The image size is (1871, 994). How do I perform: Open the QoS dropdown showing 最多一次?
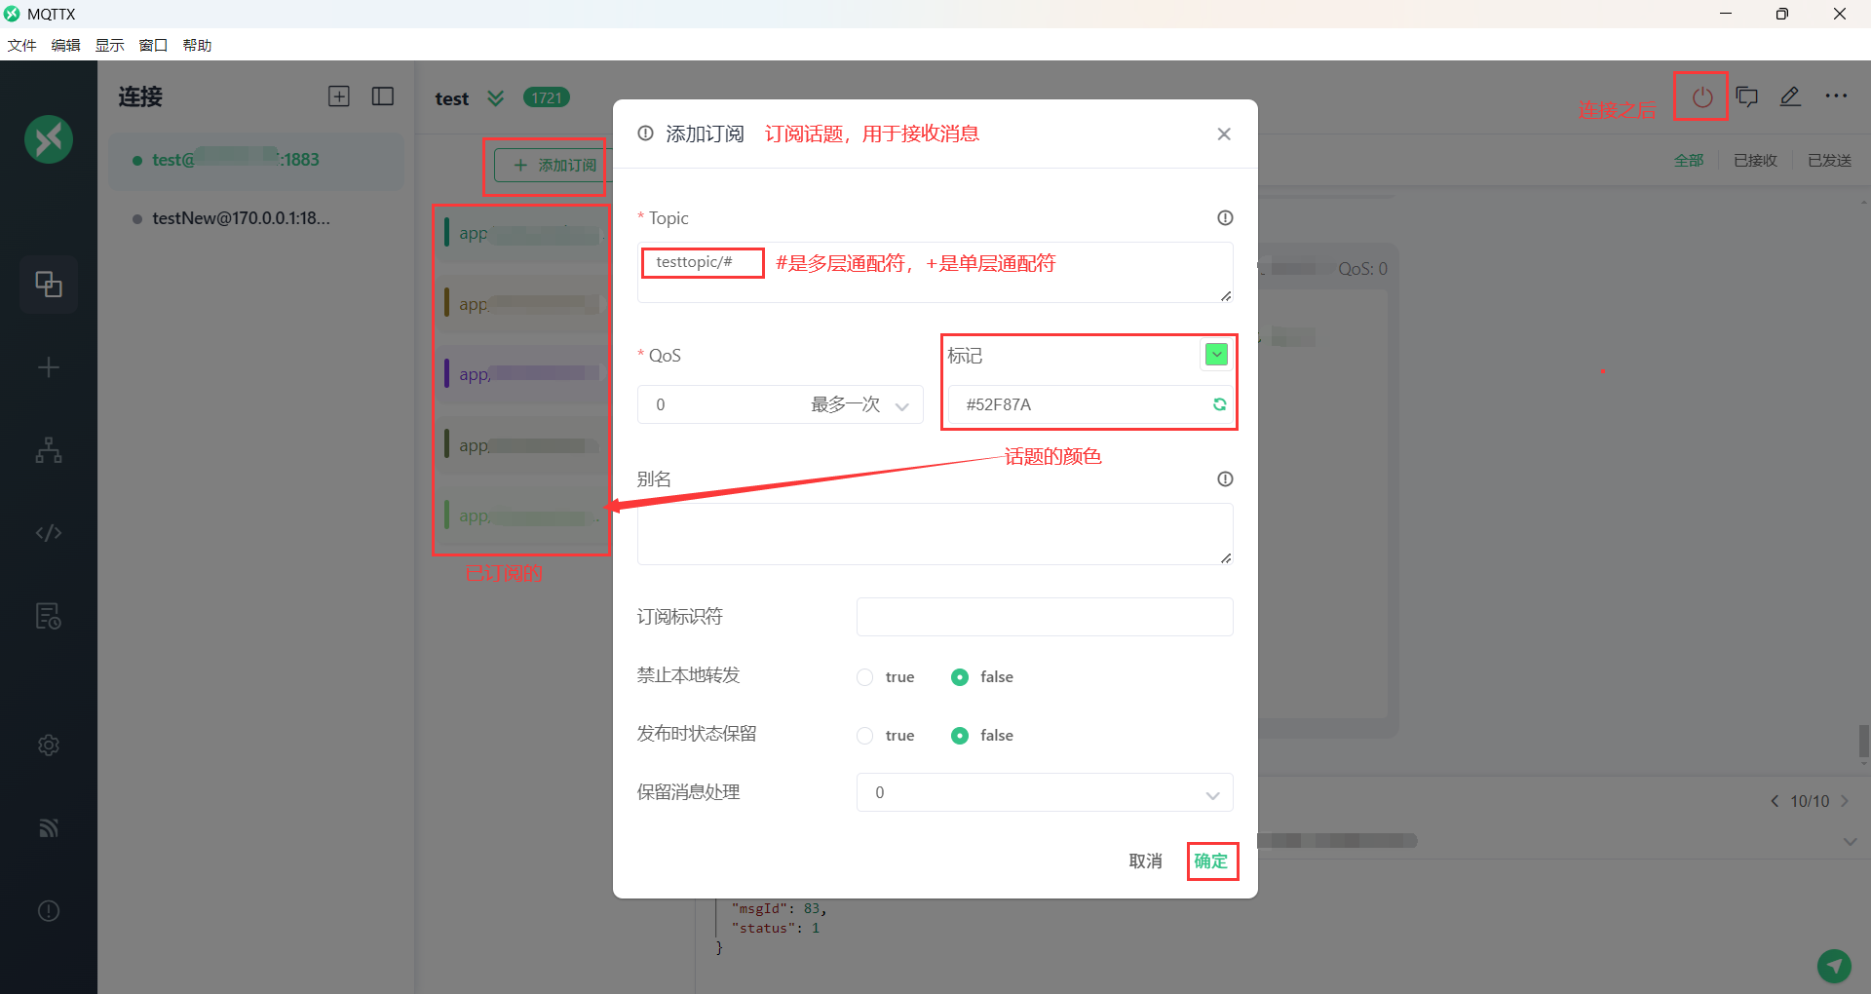coord(780,404)
